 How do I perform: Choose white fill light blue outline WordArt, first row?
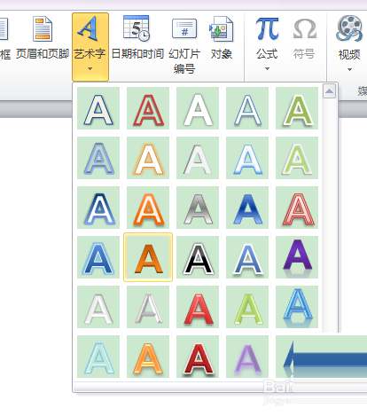tap(247, 108)
